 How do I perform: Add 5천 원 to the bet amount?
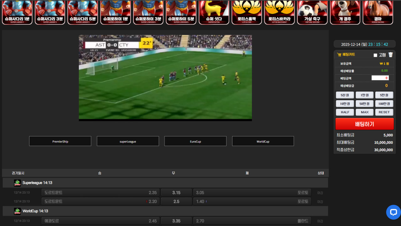345,95
